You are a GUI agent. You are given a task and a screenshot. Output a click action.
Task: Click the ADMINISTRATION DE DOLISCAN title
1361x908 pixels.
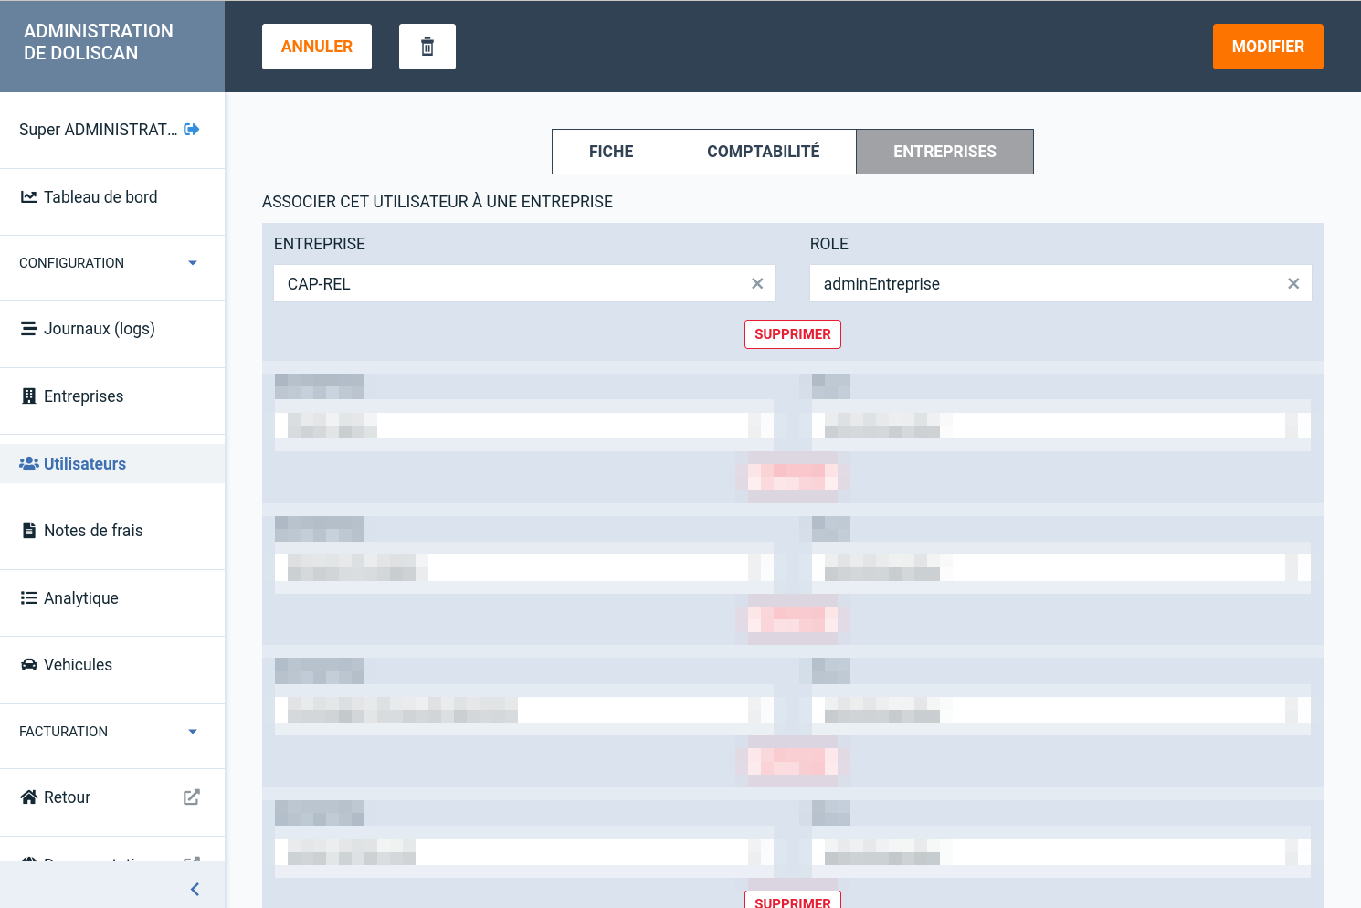pyautogui.click(x=99, y=42)
